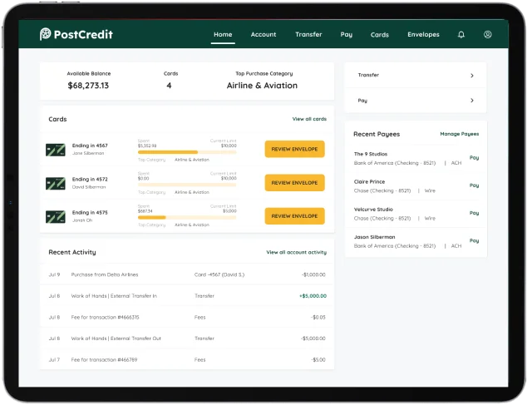Open the Delta Airlines purchase activity row
Image resolution: width=527 pixels, height=405 pixels.
[x=186, y=274]
